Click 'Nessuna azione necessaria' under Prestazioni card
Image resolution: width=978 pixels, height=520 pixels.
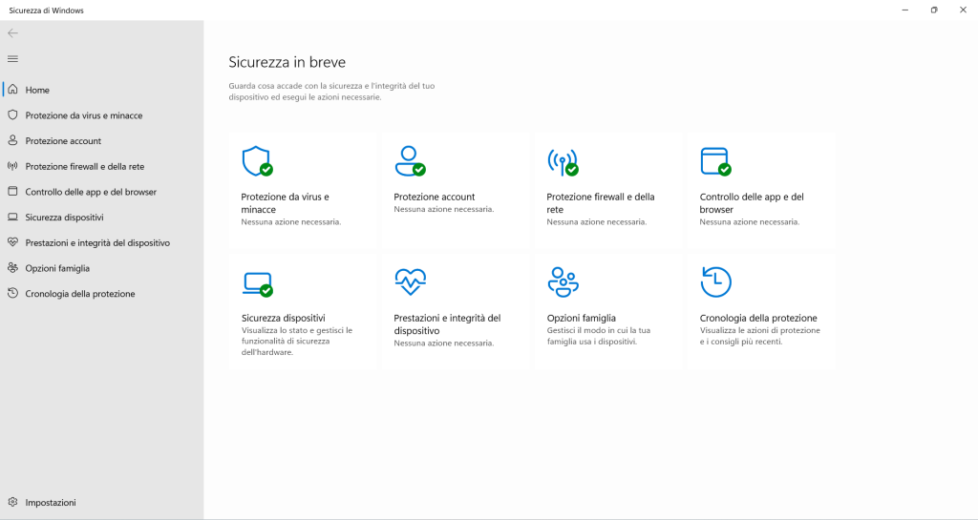click(x=443, y=343)
